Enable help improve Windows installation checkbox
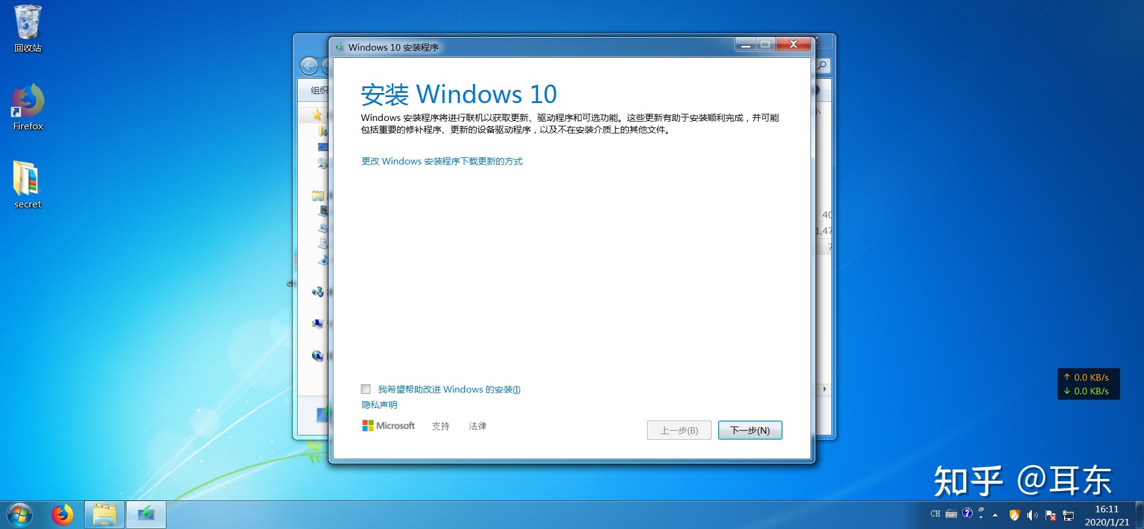Image resolution: width=1144 pixels, height=529 pixels. (x=366, y=389)
